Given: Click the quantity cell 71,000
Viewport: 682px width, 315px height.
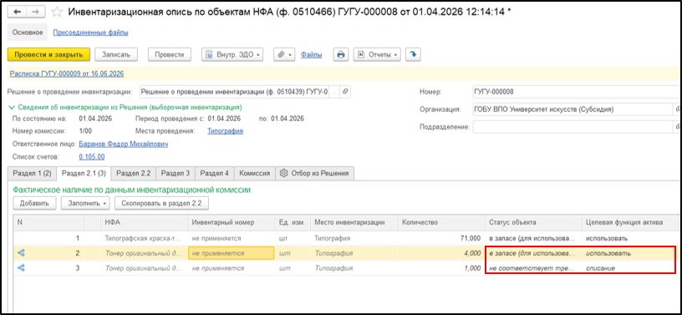Looking at the screenshot, I should [441, 238].
